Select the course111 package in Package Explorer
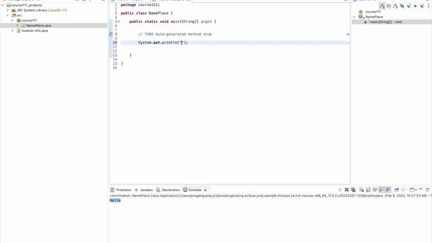The image size is (432, 243). [x=29, y=20]
